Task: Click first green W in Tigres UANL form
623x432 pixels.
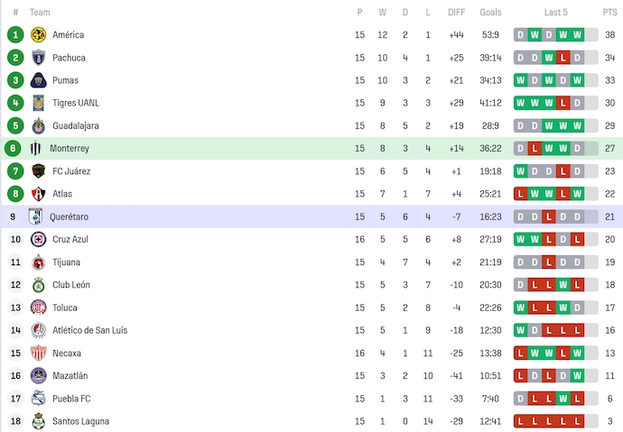Action: (x=520, y=103)
